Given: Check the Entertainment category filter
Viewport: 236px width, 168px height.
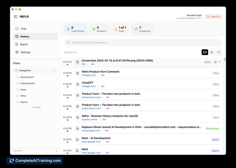Looking at the screenshot, I should click(x=18, y=83).
